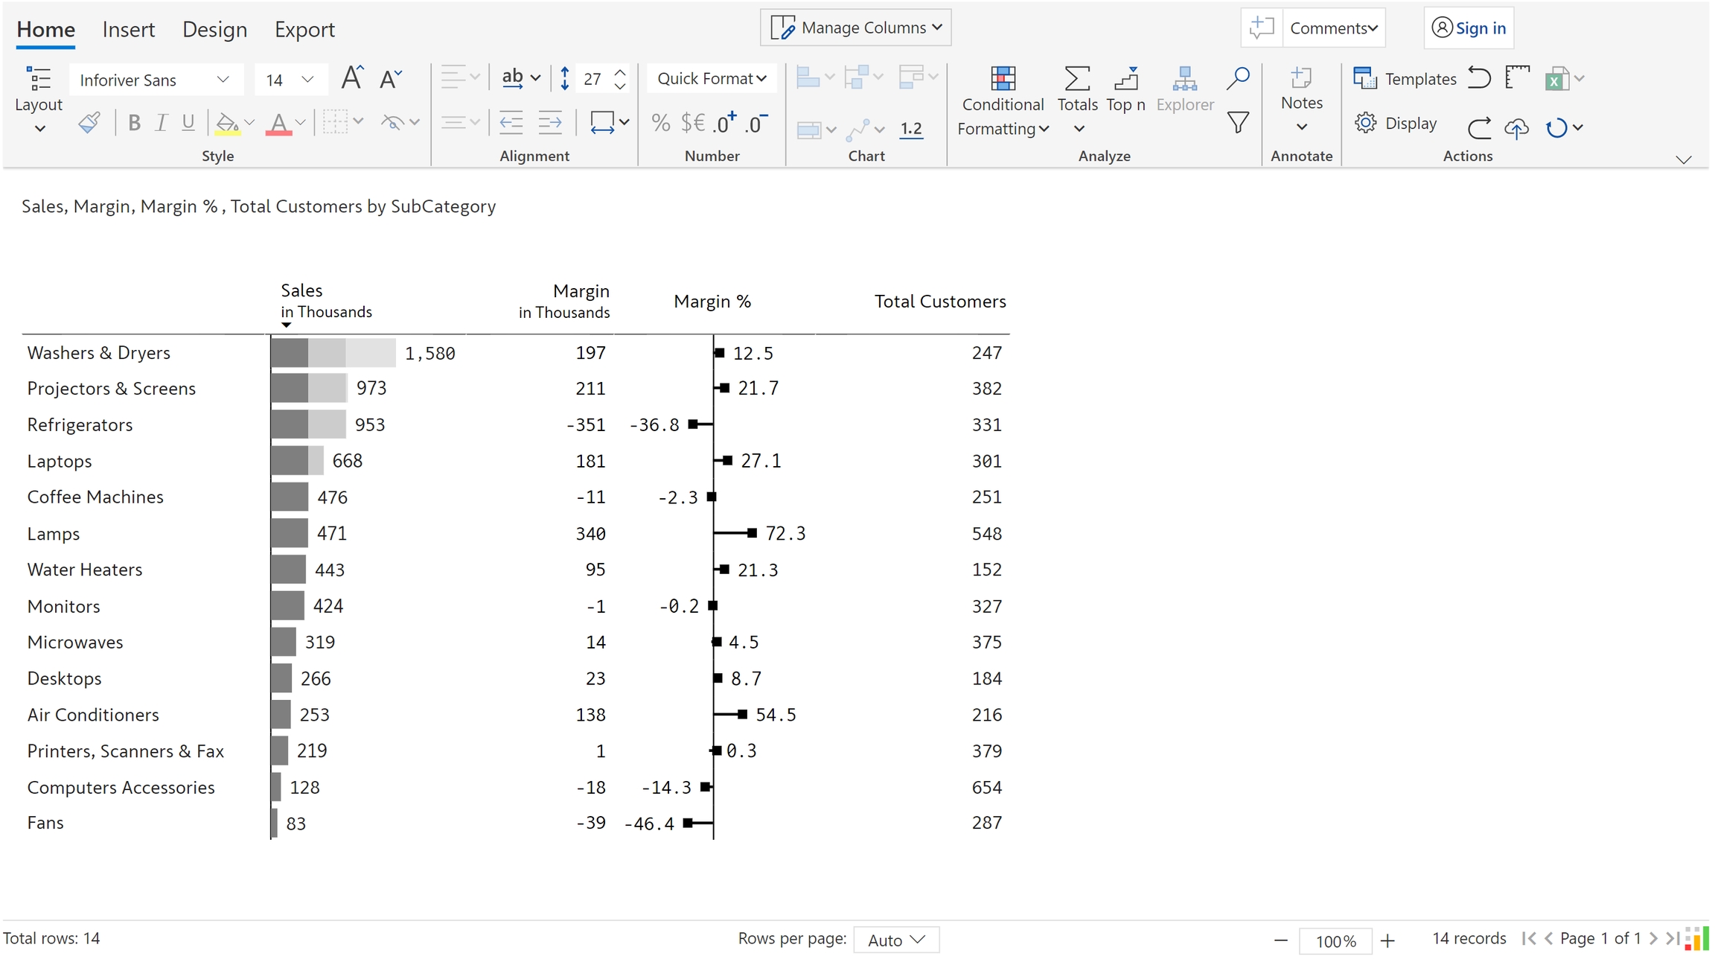
Task: Open the Inforiver Sans font dropdown
Action: pyautogui.click(x=156, y=80)
